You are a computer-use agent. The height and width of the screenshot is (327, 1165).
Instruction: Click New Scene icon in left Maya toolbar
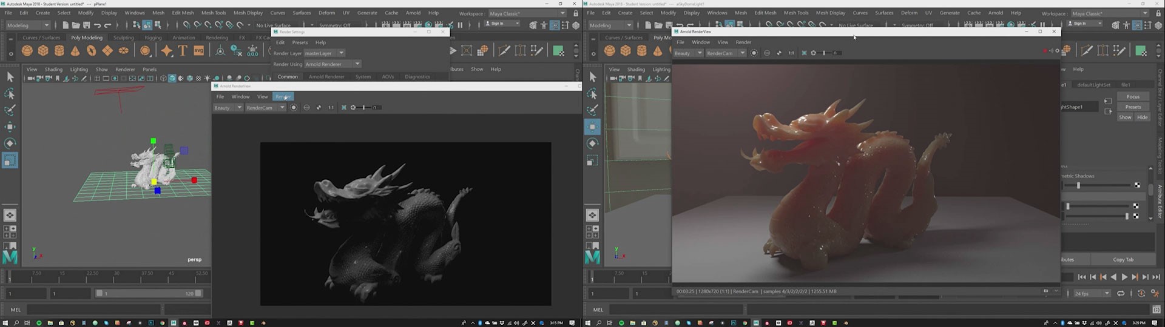click(65, 25)
